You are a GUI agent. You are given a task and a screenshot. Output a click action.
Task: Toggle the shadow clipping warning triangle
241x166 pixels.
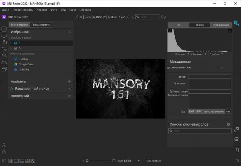click(170, 31)
